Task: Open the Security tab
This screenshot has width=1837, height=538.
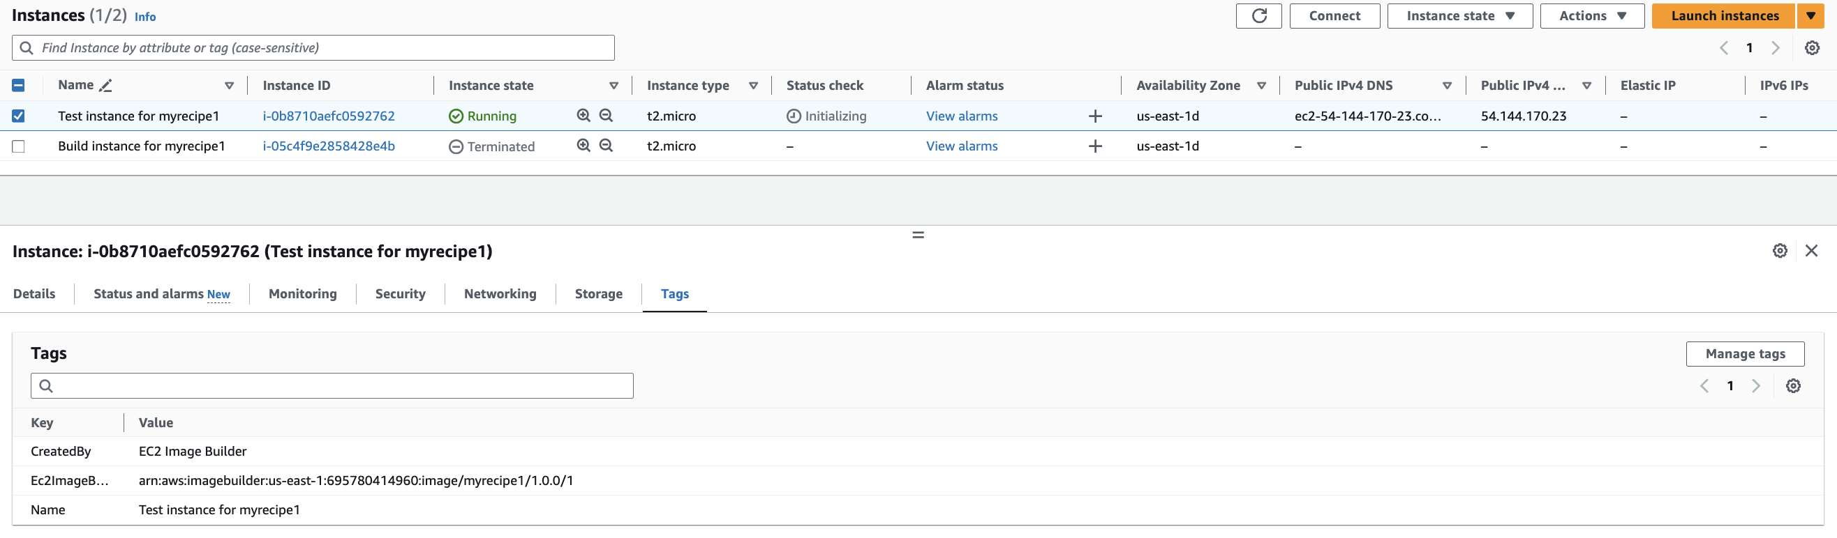Action: click(x=400, y=294)
